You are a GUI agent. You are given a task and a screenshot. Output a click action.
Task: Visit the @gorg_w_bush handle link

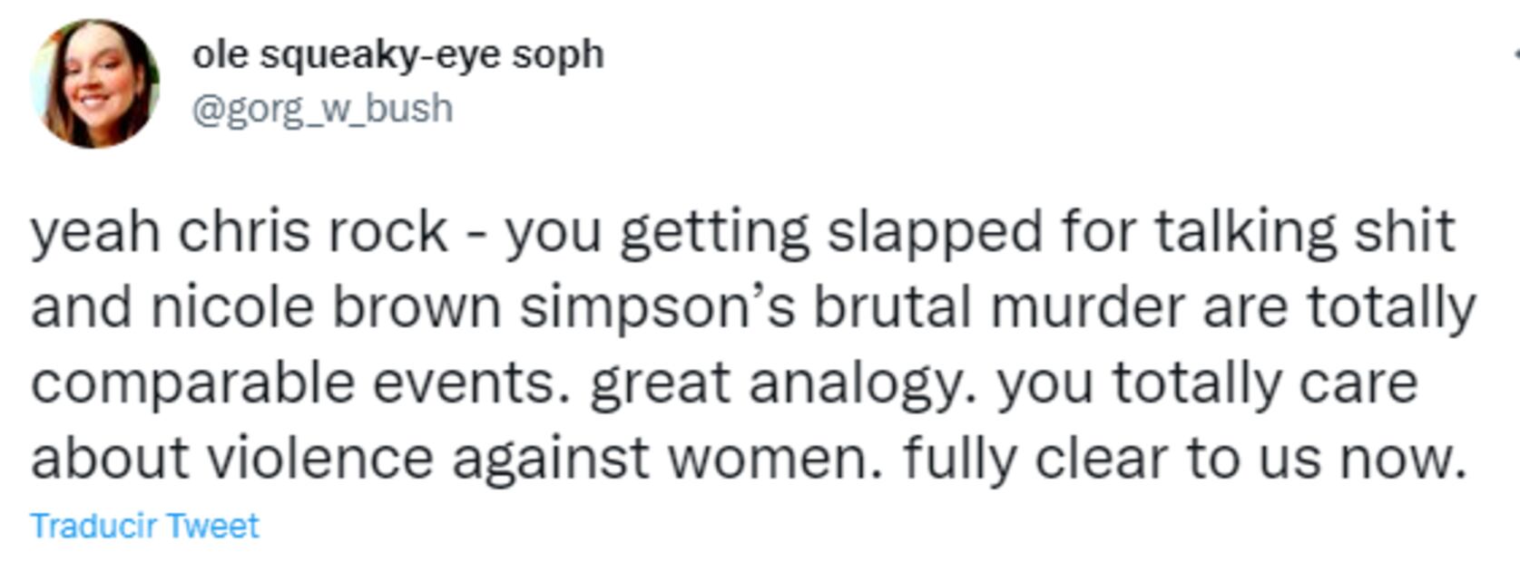(x=322, y=109)
